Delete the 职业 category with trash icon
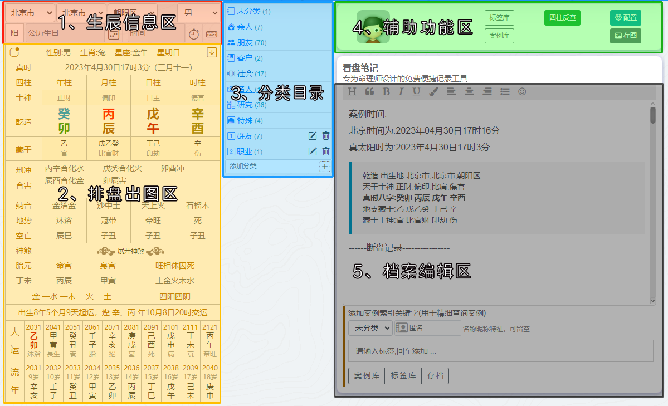The image size is (668, 406). tap(326, 151)
